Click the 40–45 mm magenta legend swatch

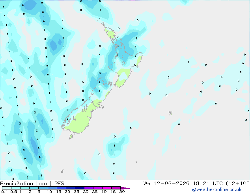(x=107, y=188)
